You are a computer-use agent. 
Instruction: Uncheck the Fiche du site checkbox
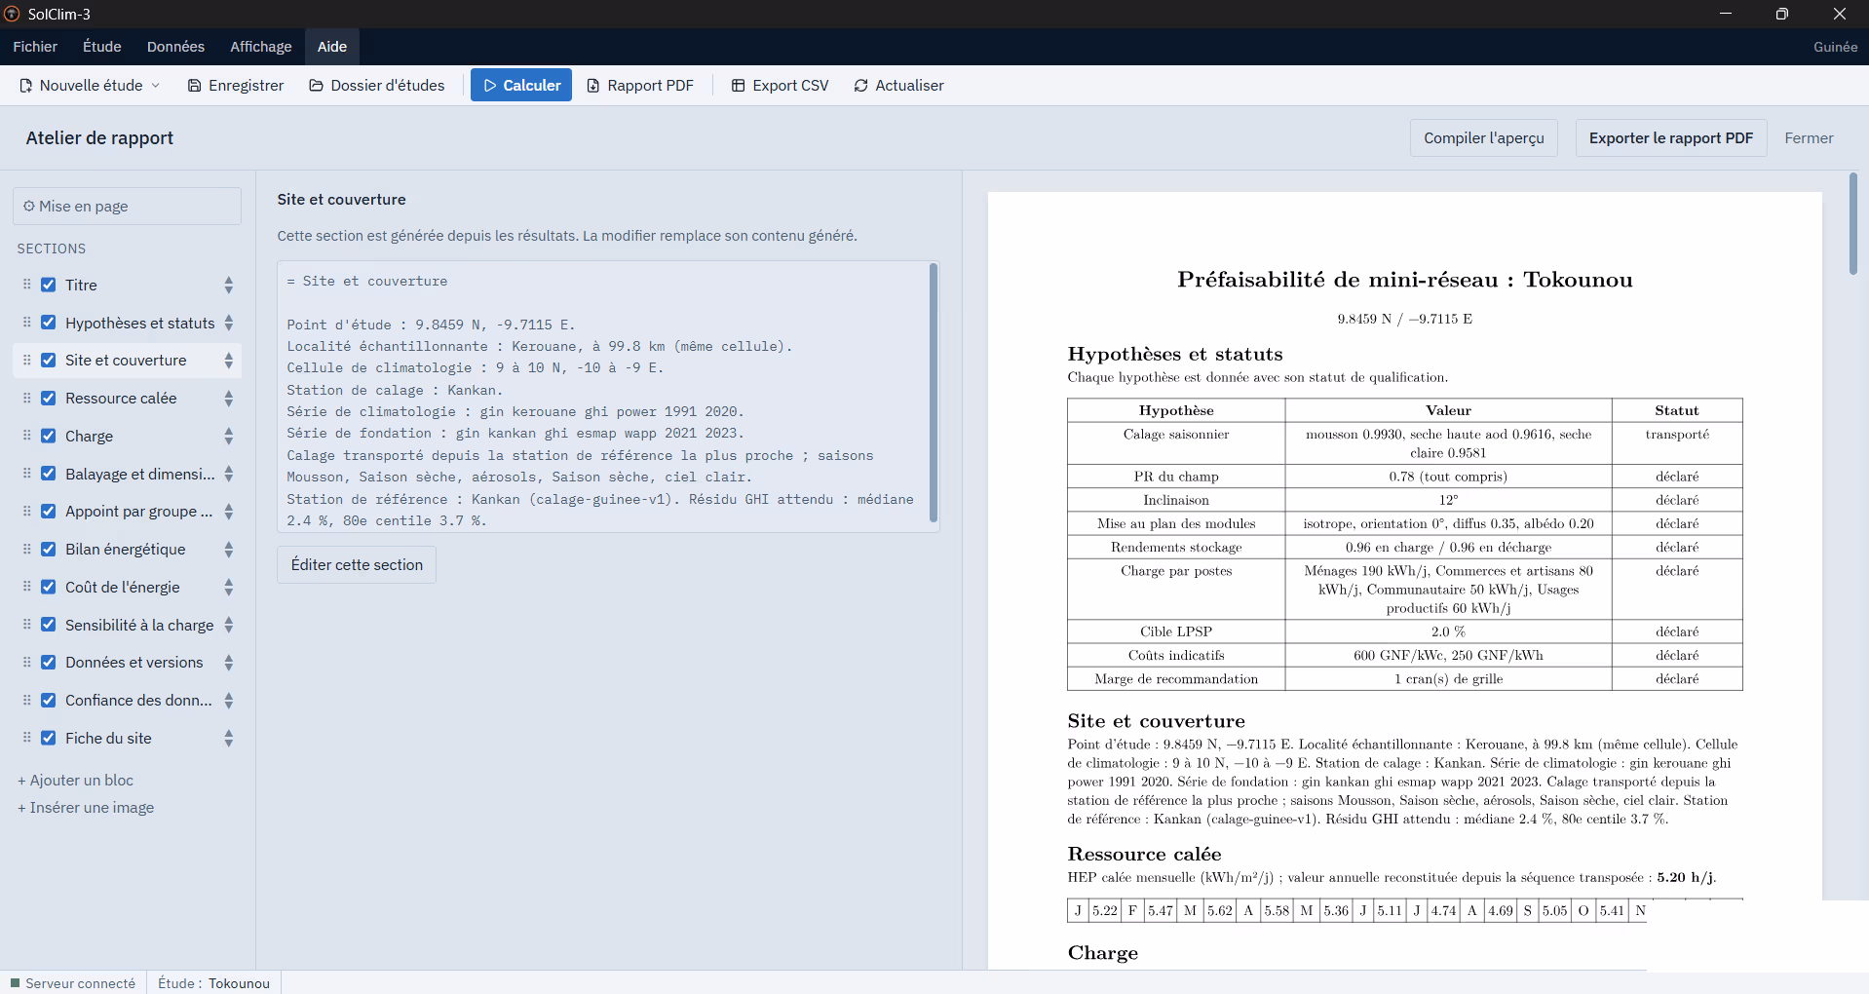pos(48,738)
